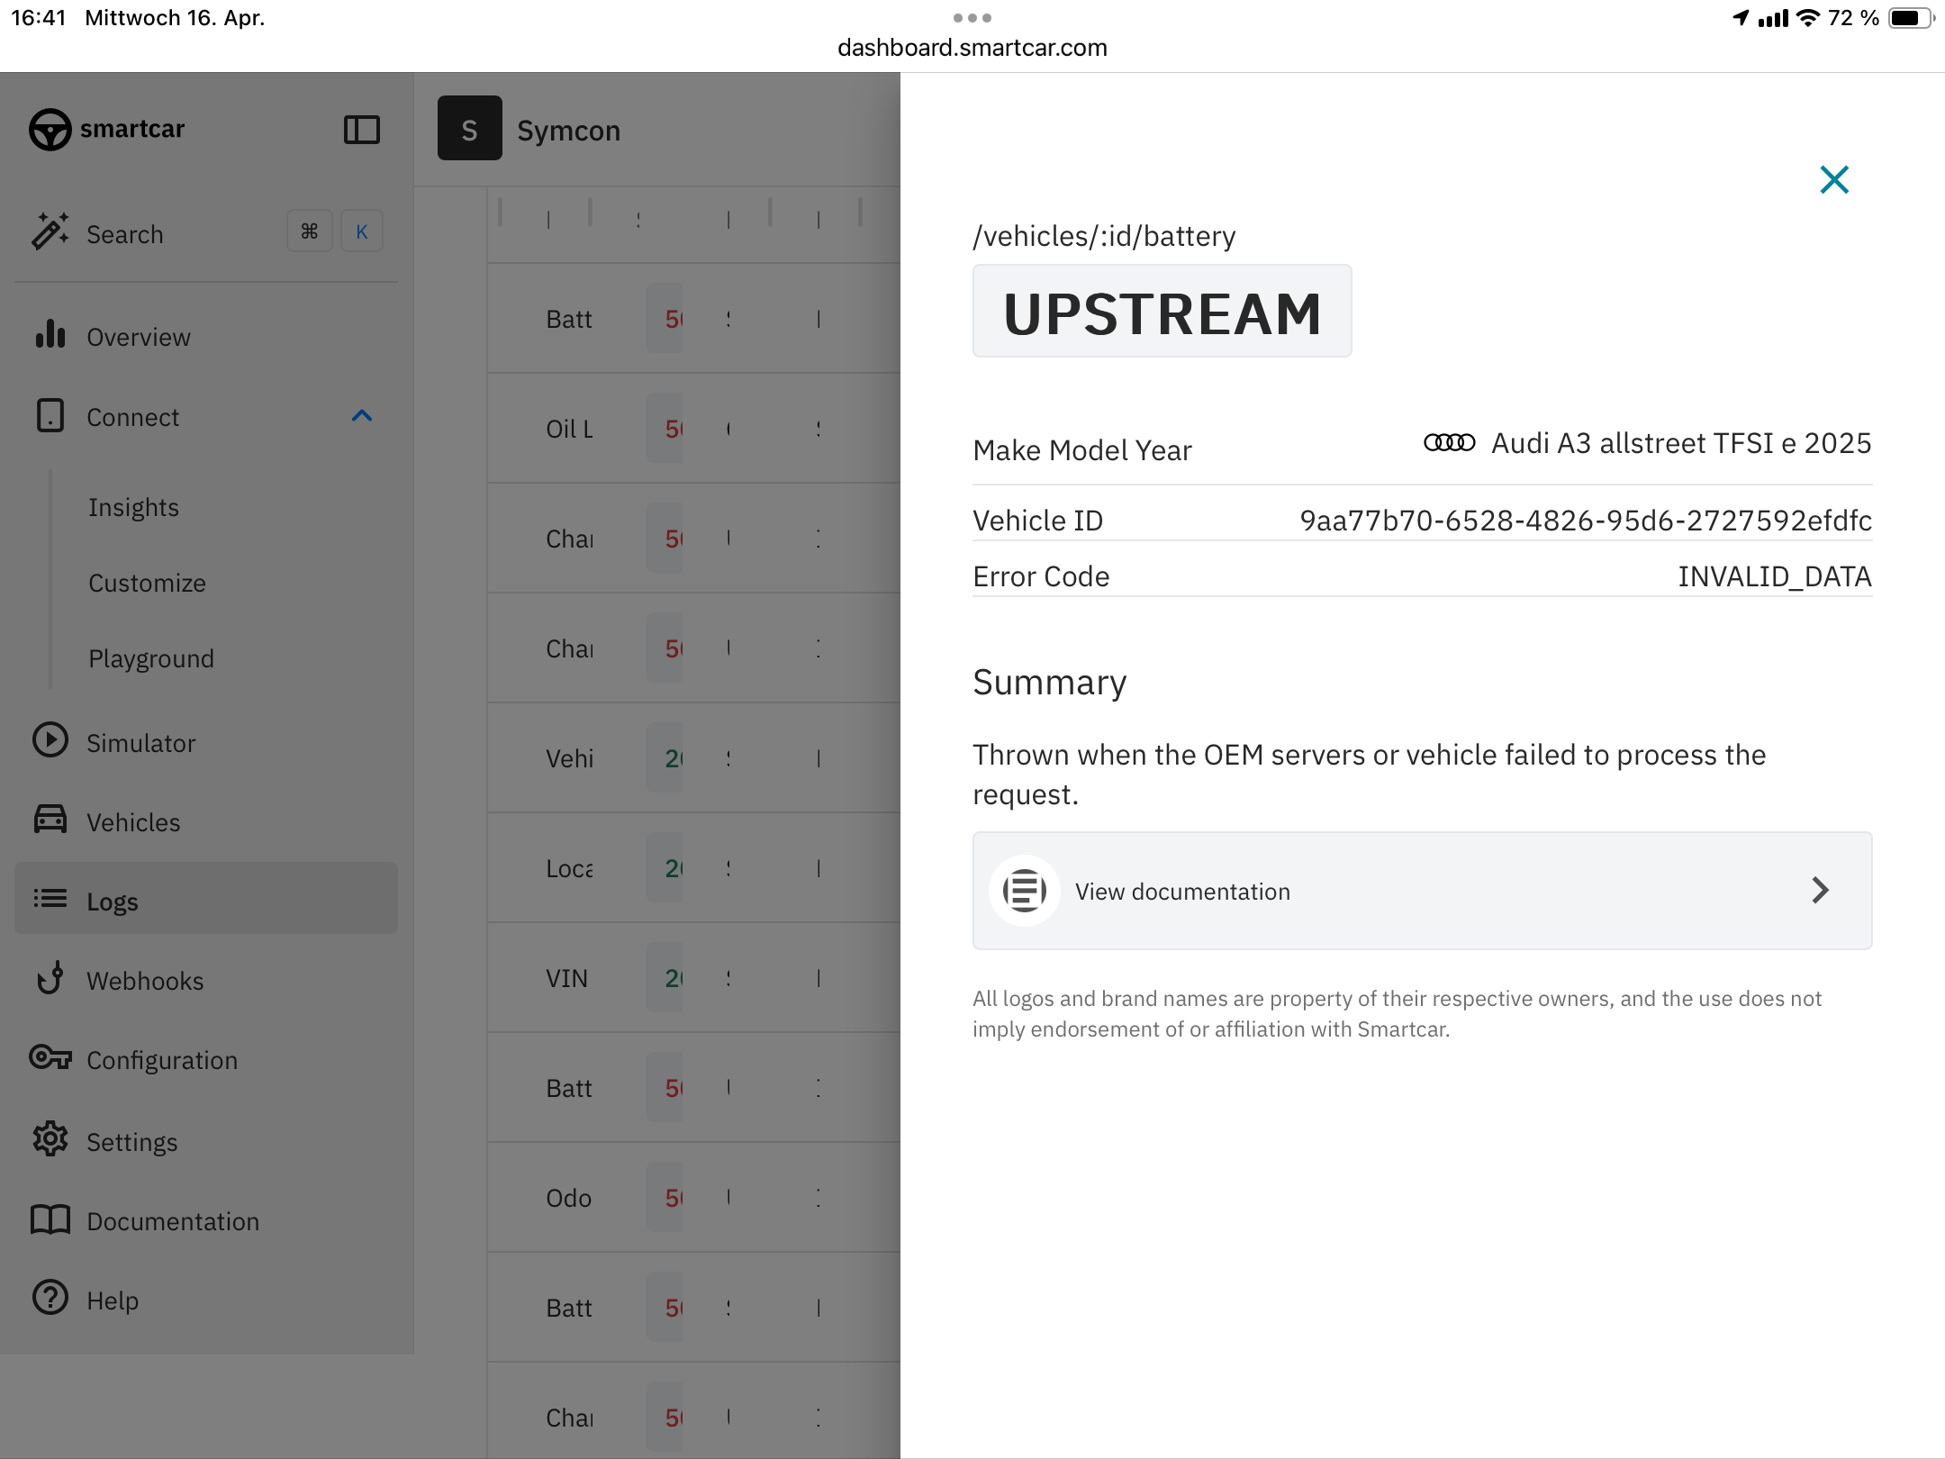Click the Summary heading
Screen dimensions: 1945x1459
pyautogui.click(x=1050, y=683)
